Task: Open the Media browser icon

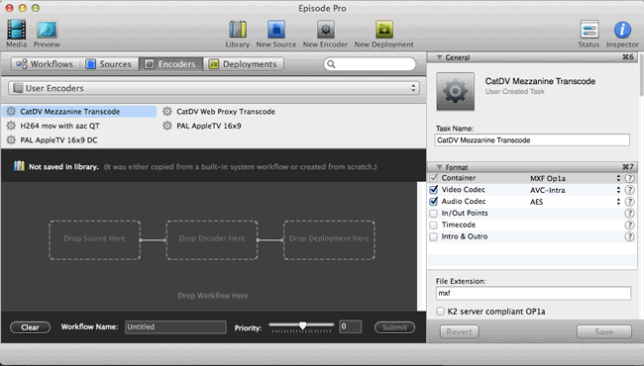Action: pyautogui.click(x=17, y=30)
